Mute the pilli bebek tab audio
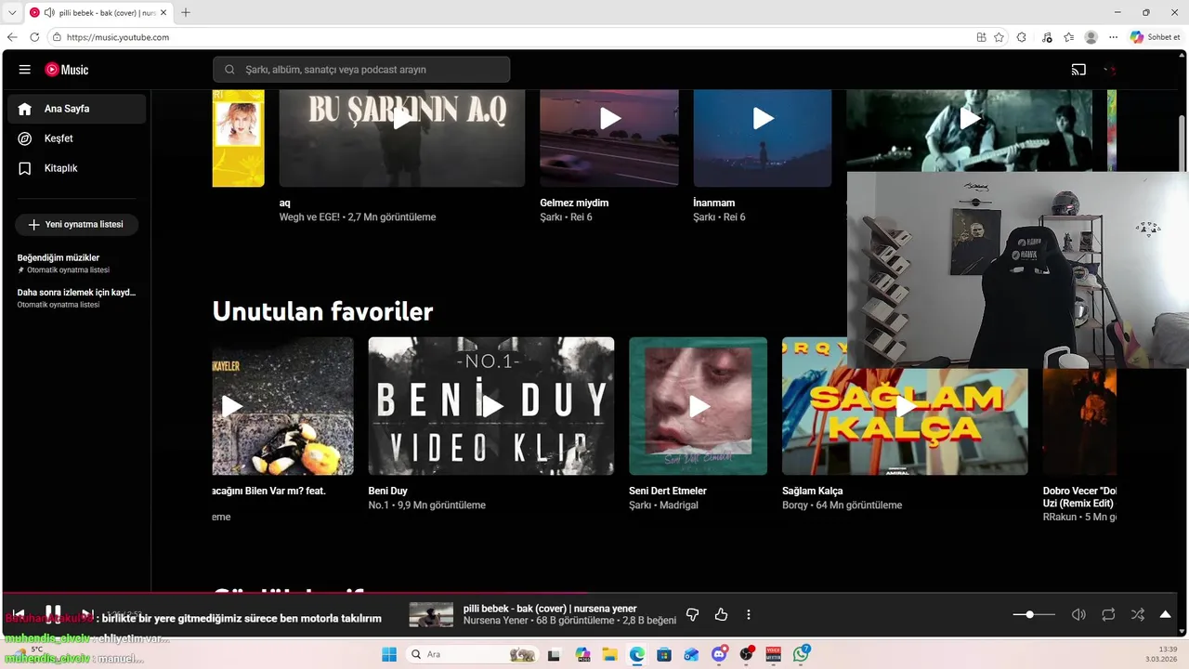The image size is (1189, 669). point(48,12)
